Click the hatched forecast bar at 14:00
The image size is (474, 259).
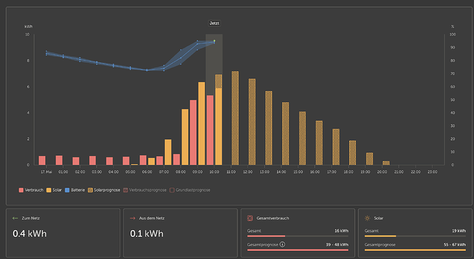[x=286, y=133]
